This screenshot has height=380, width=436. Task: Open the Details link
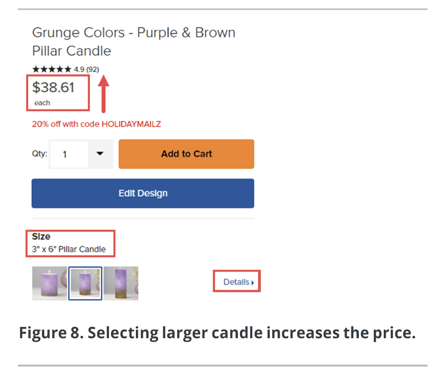(236, 282)
